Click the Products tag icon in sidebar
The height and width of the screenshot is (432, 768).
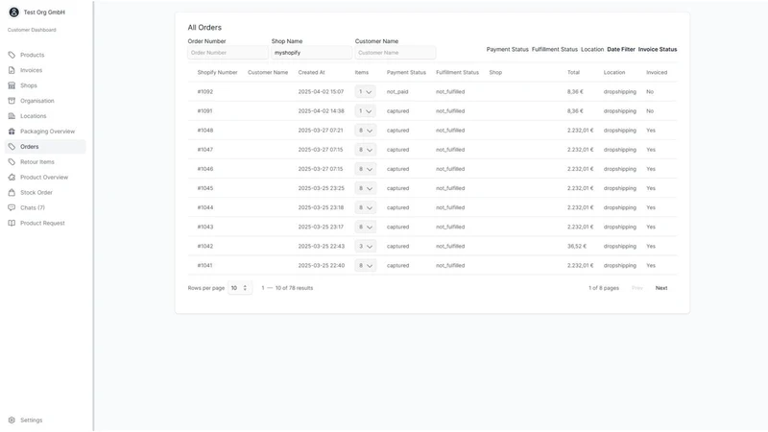click(x=12, y=55)
